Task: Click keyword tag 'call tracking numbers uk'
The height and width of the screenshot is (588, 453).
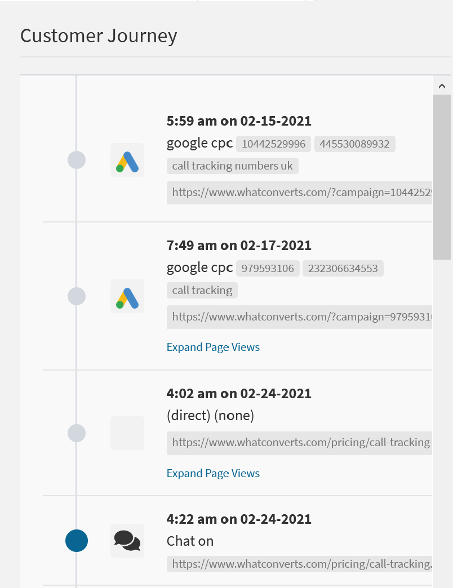Action: [232, 166]
